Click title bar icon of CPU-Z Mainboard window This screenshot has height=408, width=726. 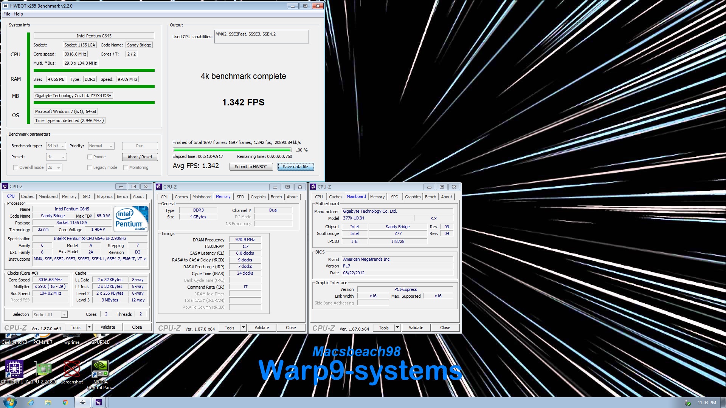tap(313, 187)
